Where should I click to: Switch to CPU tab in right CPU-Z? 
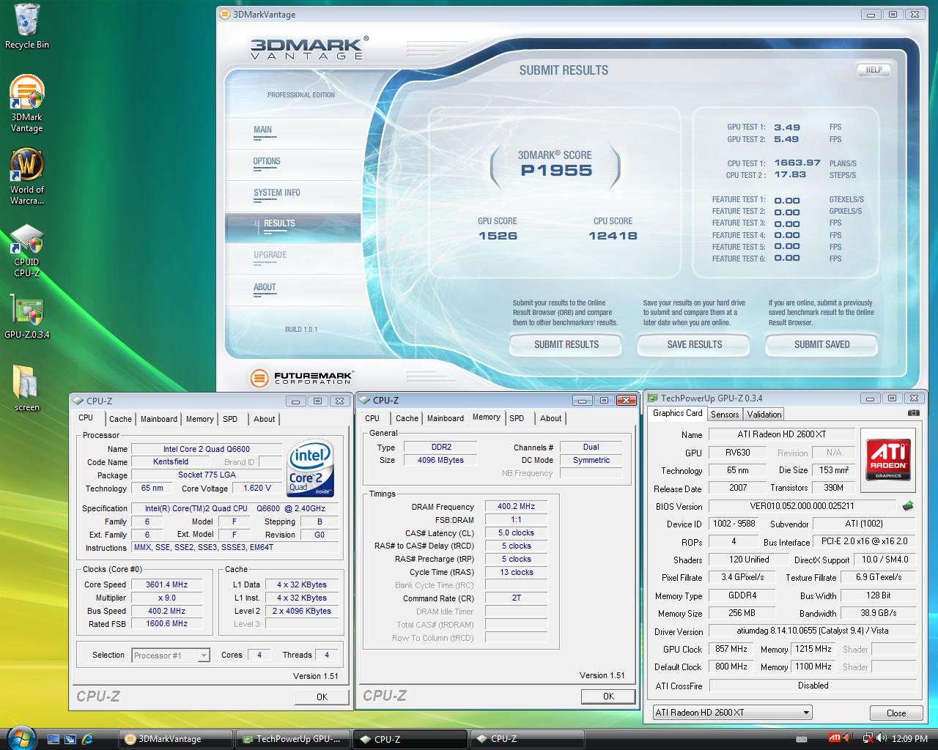[x=372, y=418]
